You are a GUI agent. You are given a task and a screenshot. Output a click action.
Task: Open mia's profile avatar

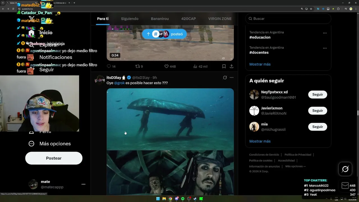254,127
